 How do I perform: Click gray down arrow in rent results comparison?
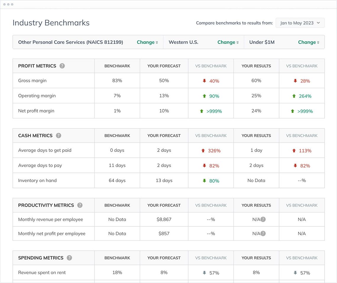point(295,273)
